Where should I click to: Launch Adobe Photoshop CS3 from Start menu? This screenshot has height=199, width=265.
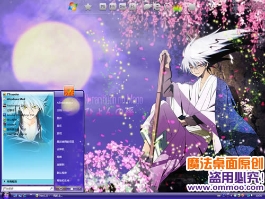21,115
